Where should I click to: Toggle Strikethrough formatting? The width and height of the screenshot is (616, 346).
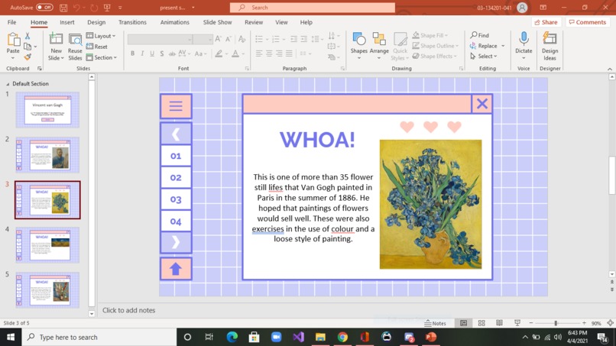click(x=172, y=53)
